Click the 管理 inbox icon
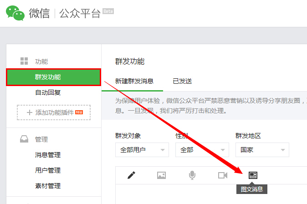Image resolution: width=307 pixels, height=204 pixels. tap(24, 140)
